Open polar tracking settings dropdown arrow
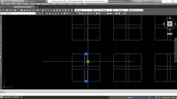Image resolution: width=177 pixels, height=99 pixels. [x=151, y=97]
